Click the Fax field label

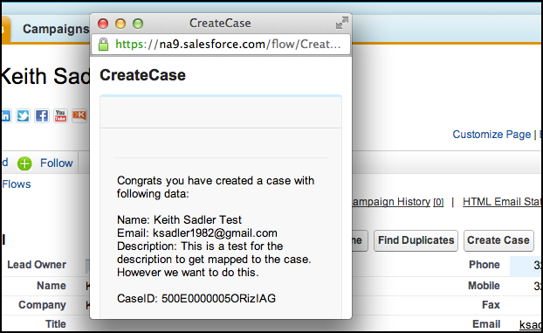(x=491, y=305)
